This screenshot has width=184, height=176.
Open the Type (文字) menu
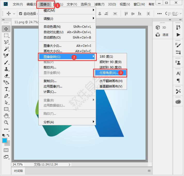pos(72,4)
